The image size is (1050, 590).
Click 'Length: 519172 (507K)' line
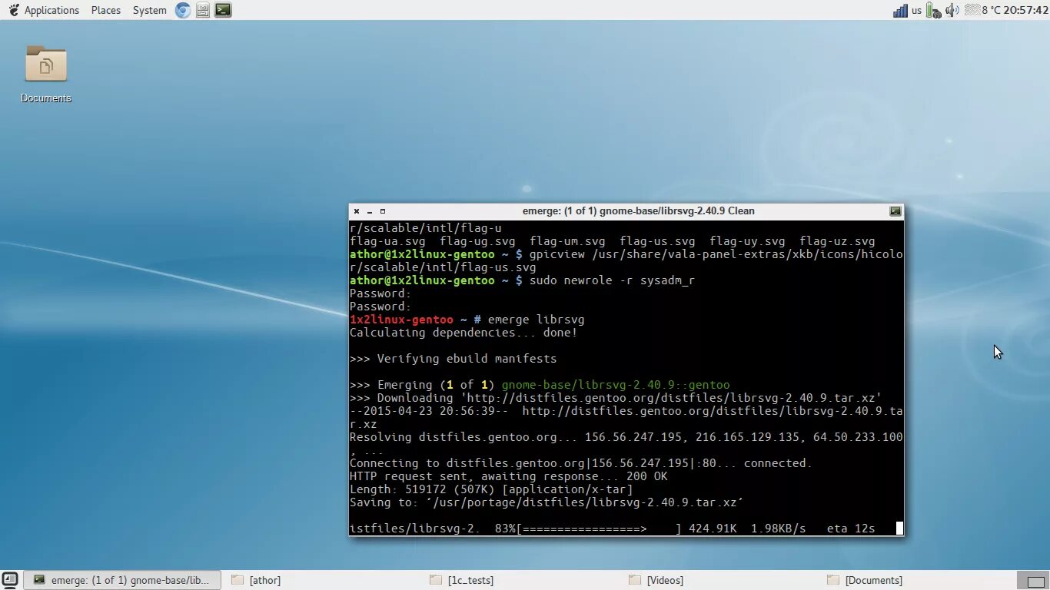[491, 489]
